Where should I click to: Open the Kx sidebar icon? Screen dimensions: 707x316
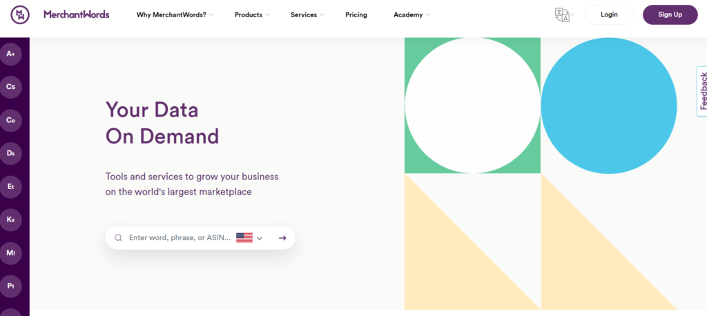pyautogui.click(x=11, y=219)
